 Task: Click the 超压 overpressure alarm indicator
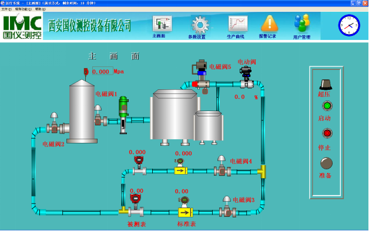point(326,85)
